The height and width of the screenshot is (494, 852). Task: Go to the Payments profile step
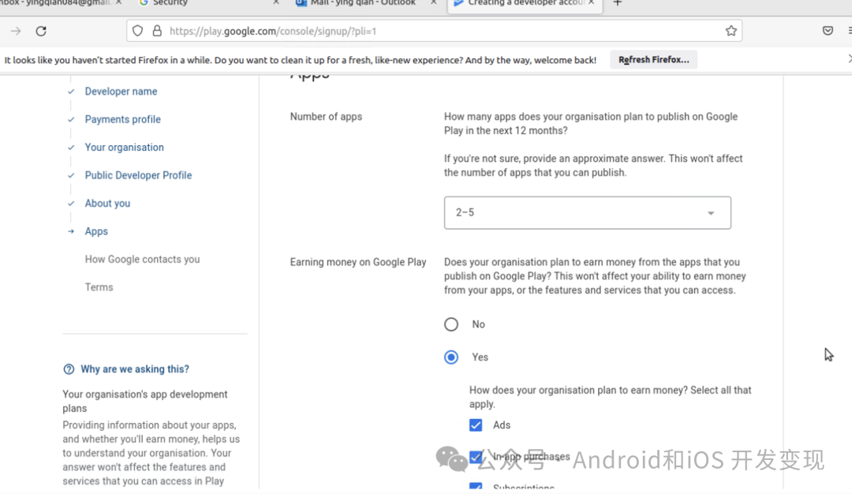(x=123, y=119)
